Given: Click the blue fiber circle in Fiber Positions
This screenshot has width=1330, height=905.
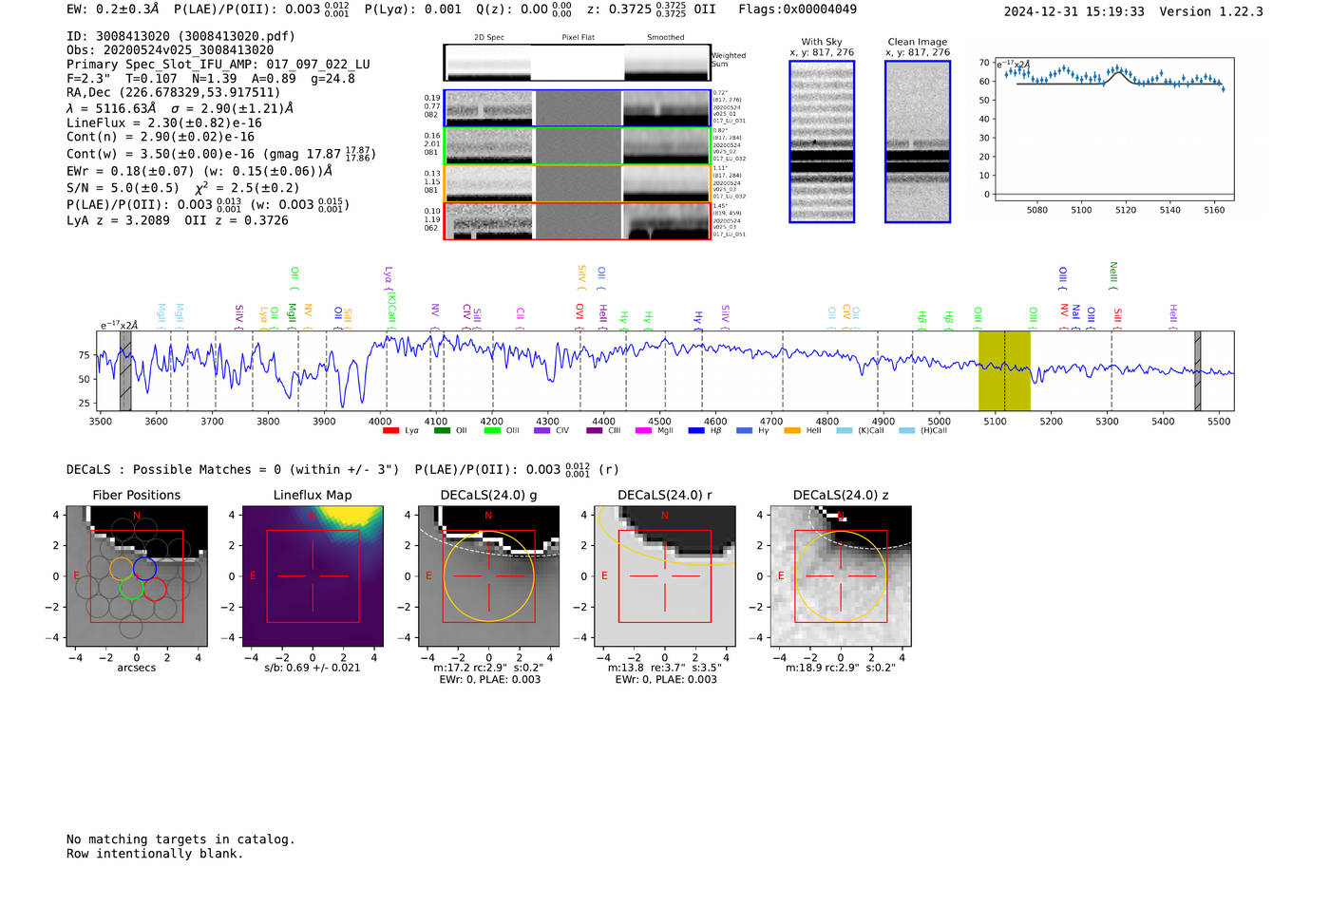Looking at the screenshot, I should tap(144, 569).
